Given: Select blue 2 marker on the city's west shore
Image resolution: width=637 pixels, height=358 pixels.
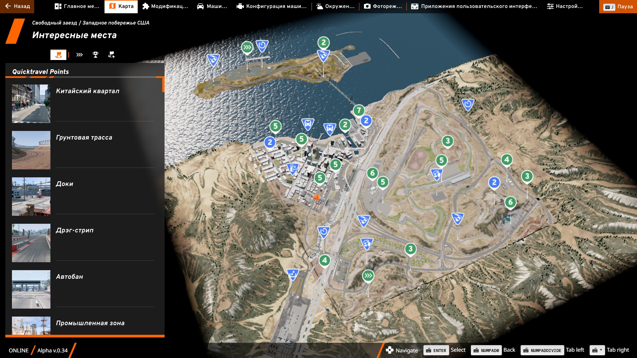Looking at the screenshot, I should (270, 143).
